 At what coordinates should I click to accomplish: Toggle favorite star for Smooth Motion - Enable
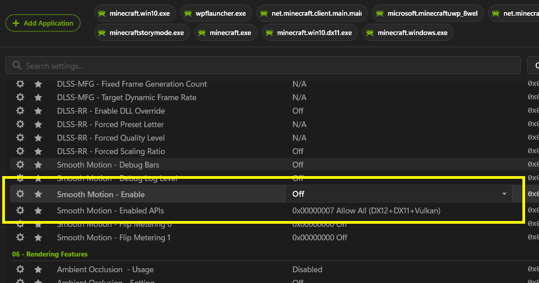[x=38, y=194]
